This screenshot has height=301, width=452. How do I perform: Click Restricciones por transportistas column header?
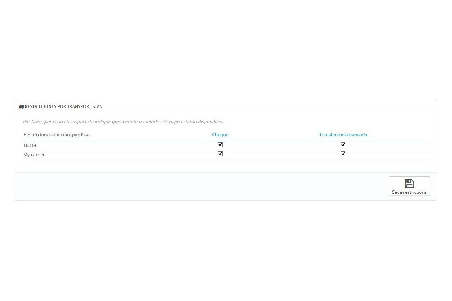pos(57,134)
